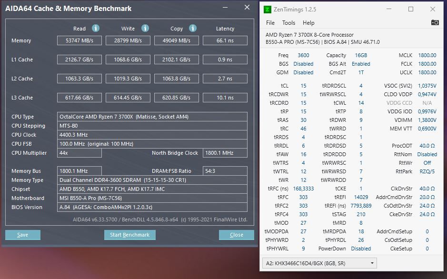This screenshot has width=447, height=279.
Task: Minimize the AIDA64 benchmark window
Action: pyautogui.click(x=225, y=8)
